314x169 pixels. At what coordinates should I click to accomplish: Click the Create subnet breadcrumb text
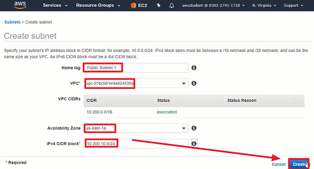coord(38,22)
